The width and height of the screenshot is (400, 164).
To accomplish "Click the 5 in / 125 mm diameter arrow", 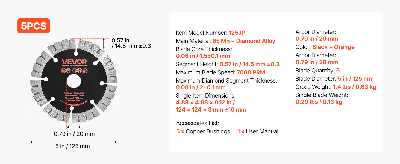I will pos(73,142).
